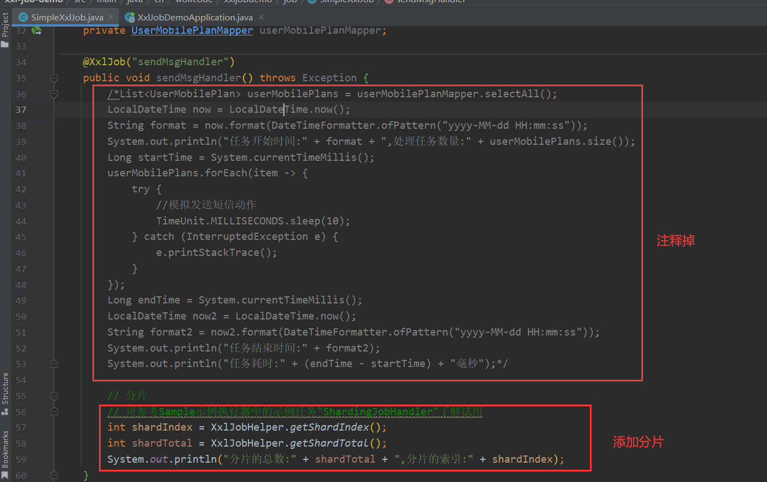Viewport: 767px width, 482px height.
Task: Click line number 37 in the gutter
Action: [21, 109]
